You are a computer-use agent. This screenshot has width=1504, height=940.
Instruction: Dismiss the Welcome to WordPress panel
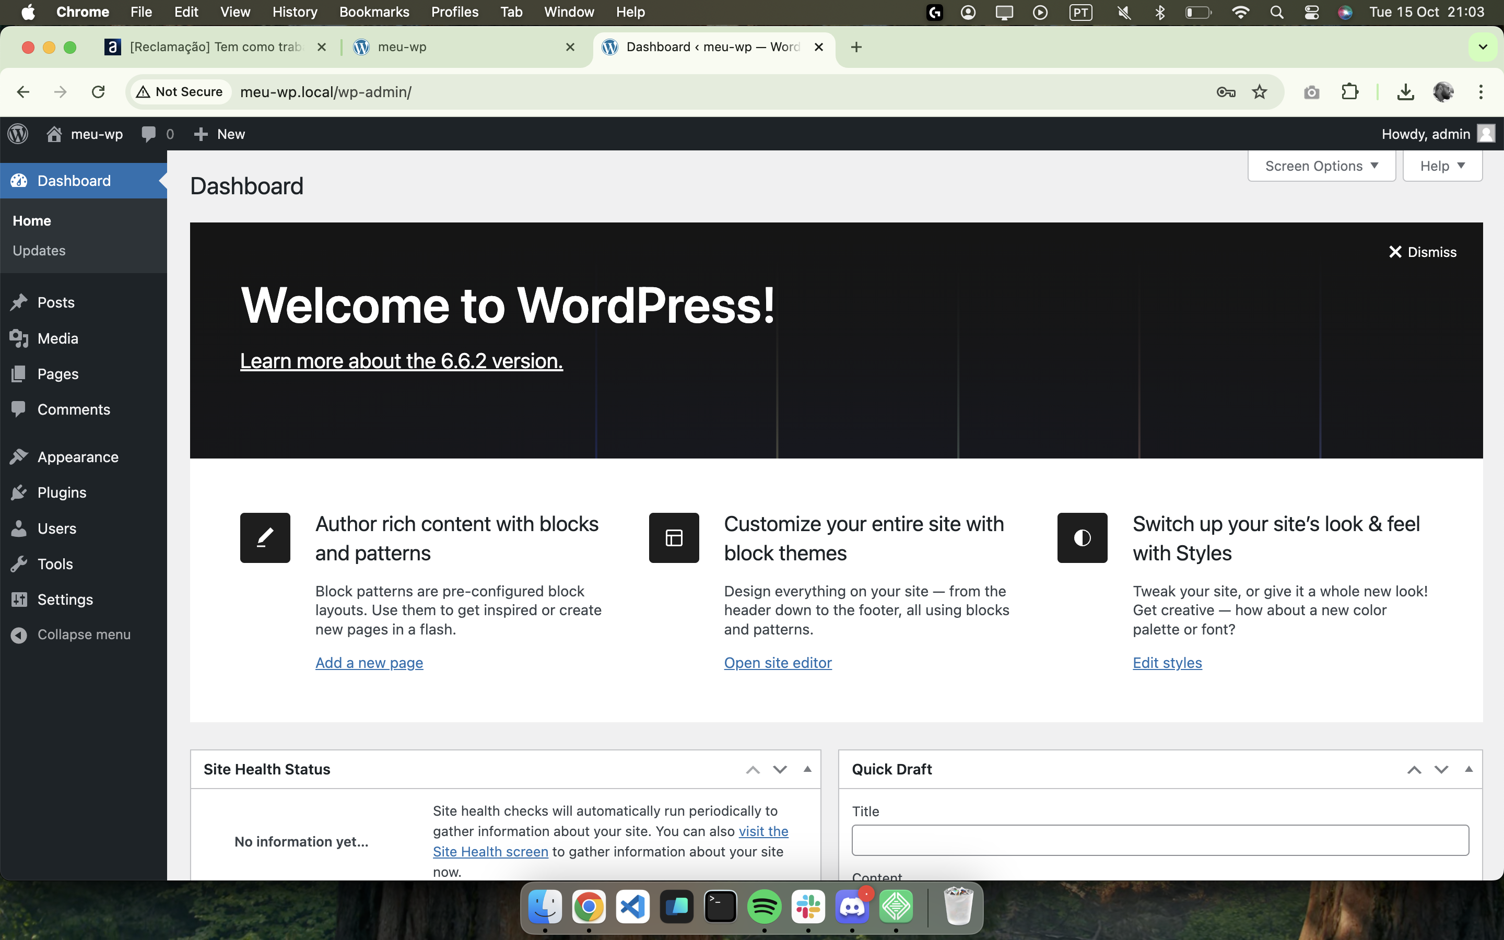pos(1423,252)
